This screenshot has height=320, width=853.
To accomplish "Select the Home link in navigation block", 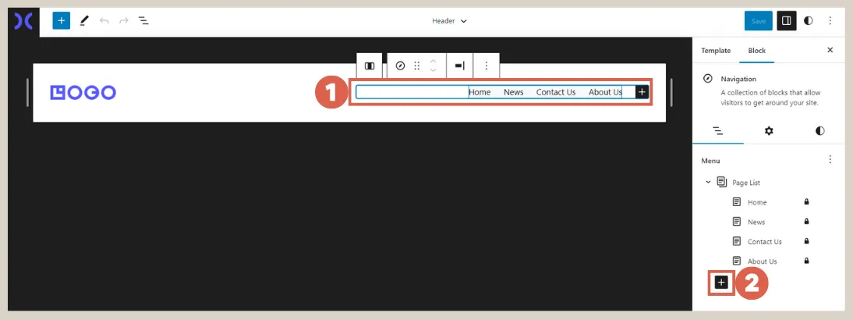I will click(x=480, y=92).
